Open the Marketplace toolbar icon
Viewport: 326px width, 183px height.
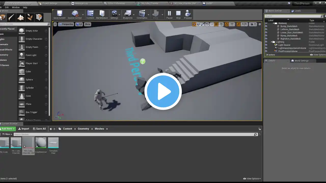point(102,14)
